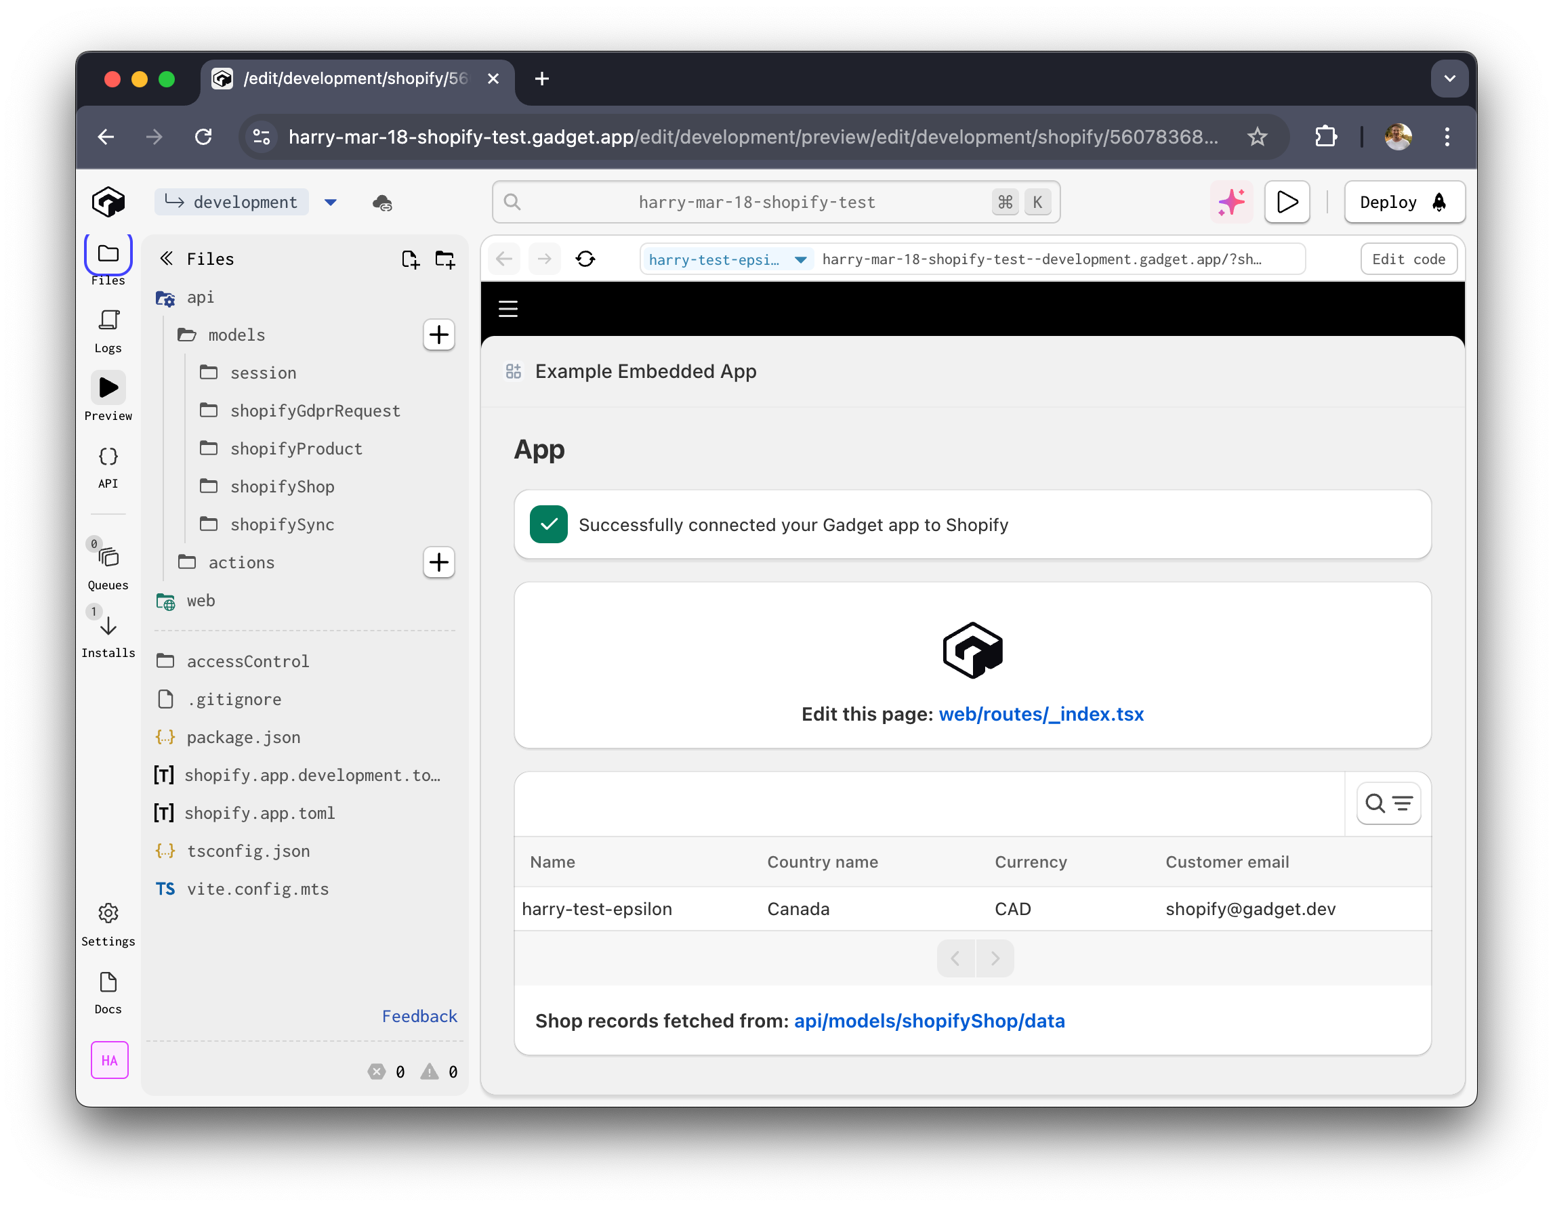
Task: Create a new folder with the add-folder icon
Action: [x=445, y=259]
